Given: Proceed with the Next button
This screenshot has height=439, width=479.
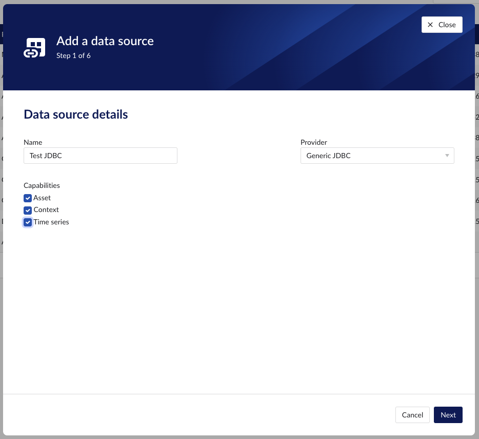Looking at the screenshot, I should point(448,415).
